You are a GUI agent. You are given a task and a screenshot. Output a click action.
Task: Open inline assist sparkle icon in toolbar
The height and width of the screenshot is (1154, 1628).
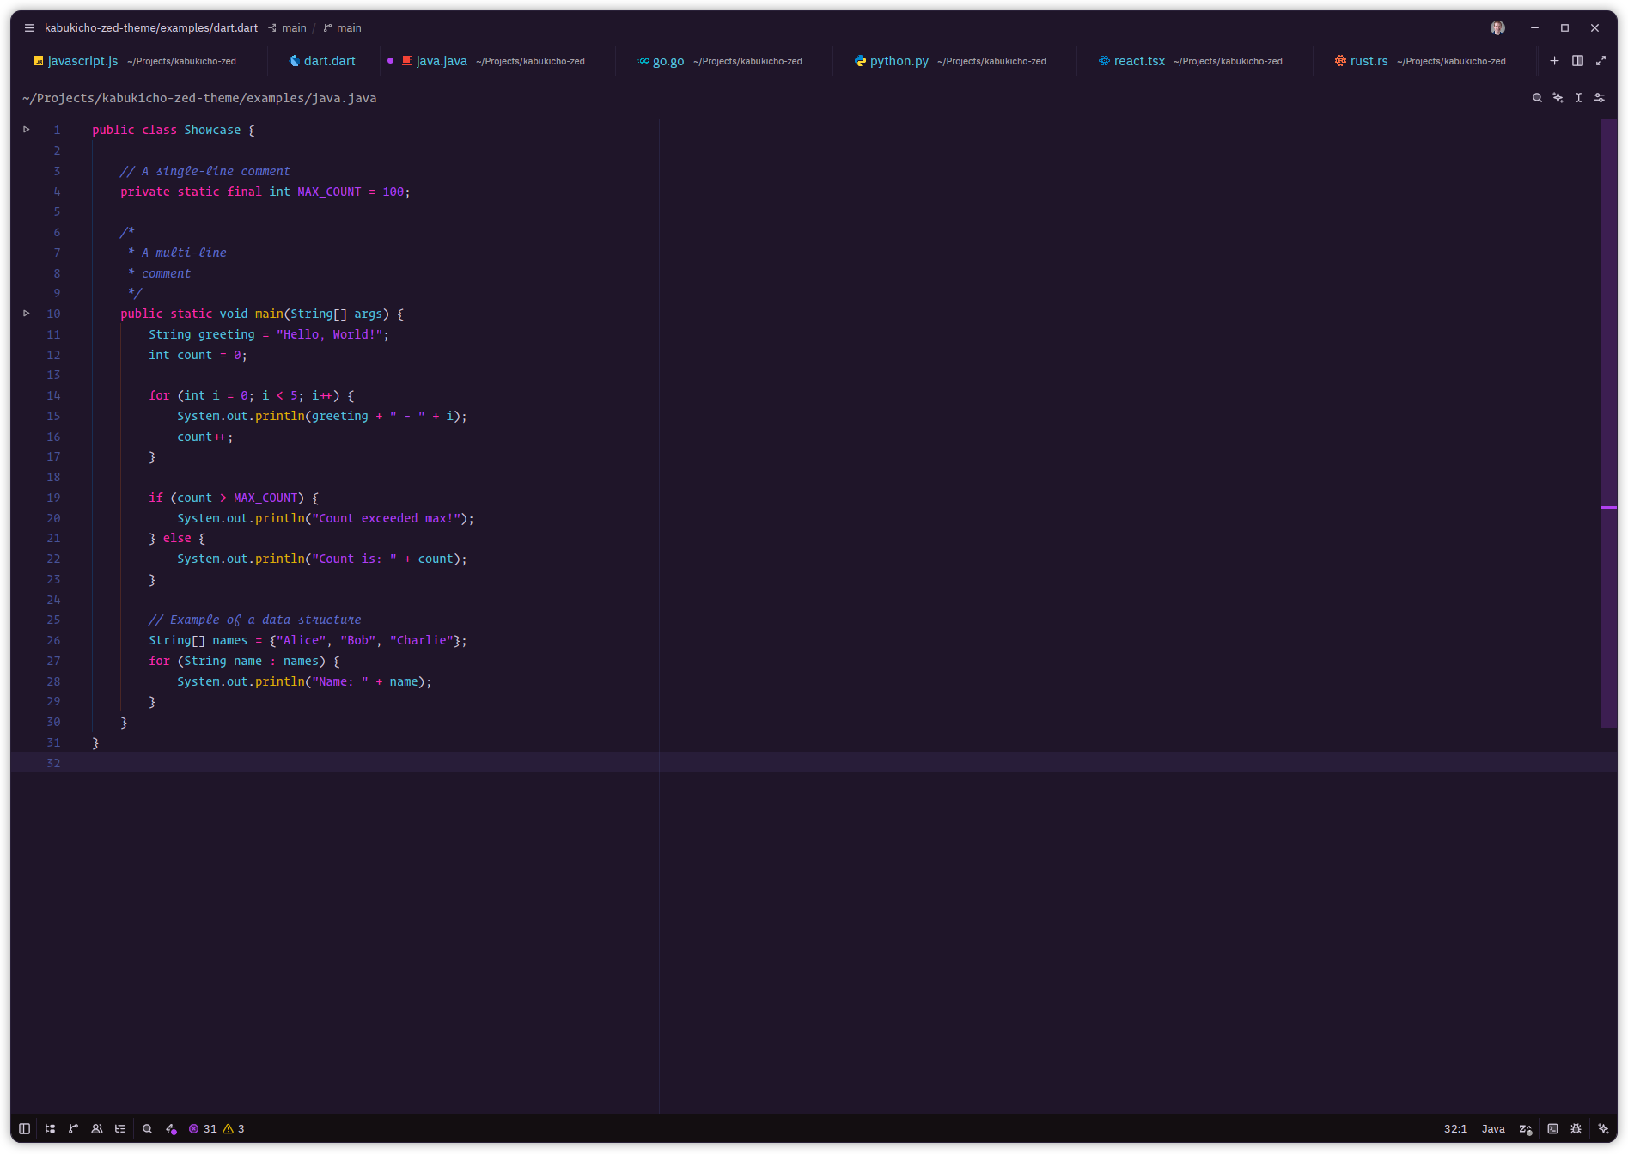tap(1558, 98)
